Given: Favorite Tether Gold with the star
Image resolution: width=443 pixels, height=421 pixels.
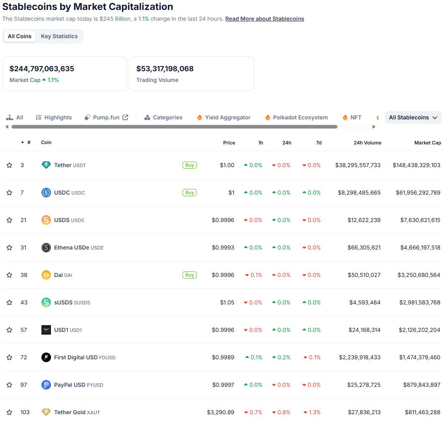Looking at the screenshot, I should pos(9,412).
